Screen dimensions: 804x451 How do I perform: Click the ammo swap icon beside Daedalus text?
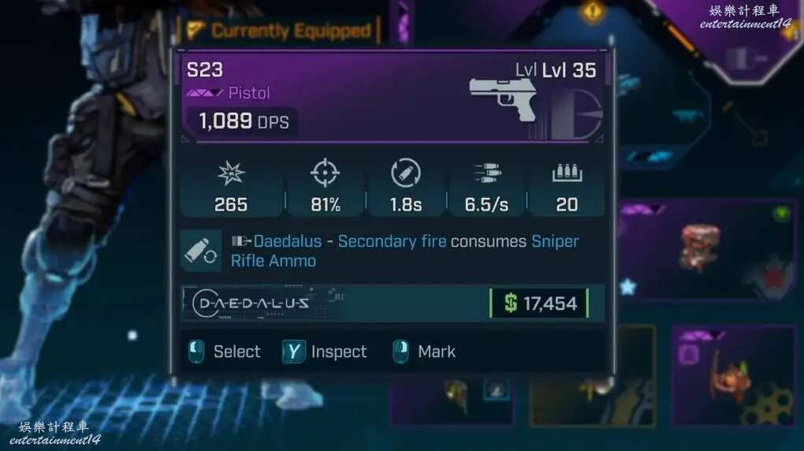(201, 251)
